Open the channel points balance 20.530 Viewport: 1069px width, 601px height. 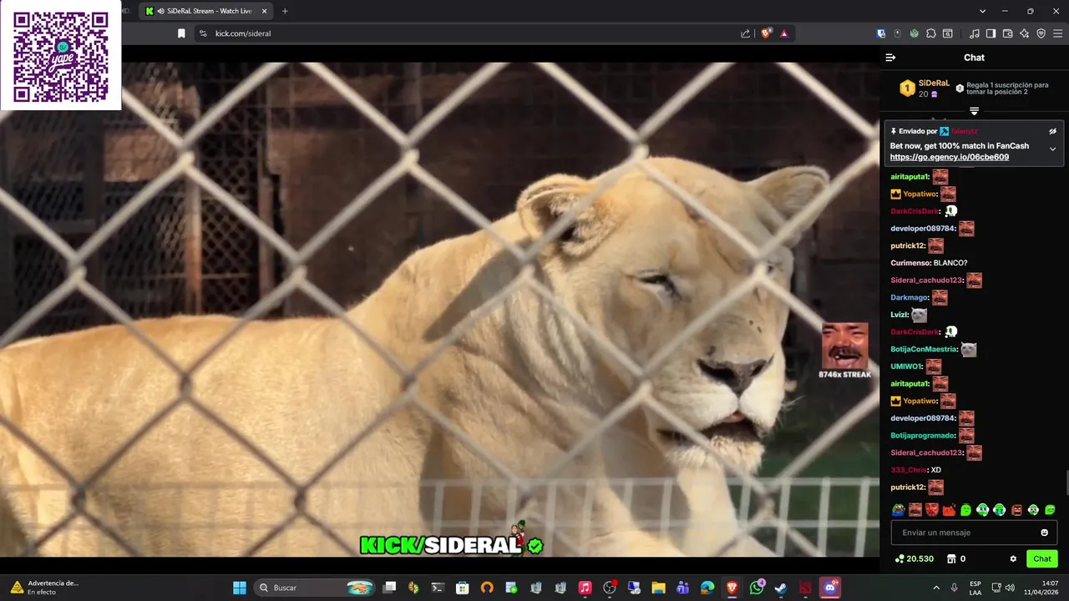(x=914, y=558)
